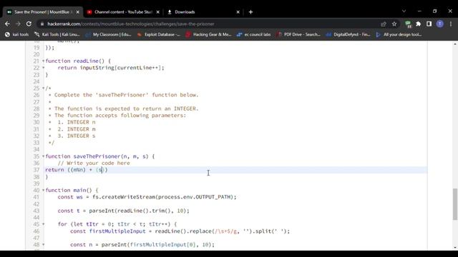Switch to Channel content YouTube Studio tab
This screenshot has height=257, width=458.
(123, 12)
